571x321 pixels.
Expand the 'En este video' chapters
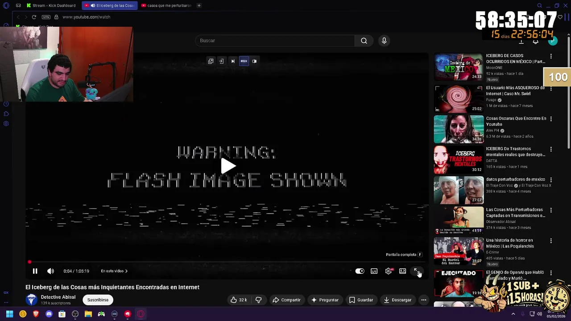114,271
